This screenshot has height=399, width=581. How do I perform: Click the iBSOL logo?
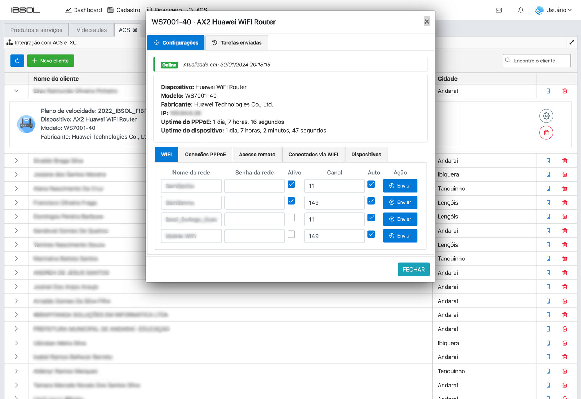[25, 10]
